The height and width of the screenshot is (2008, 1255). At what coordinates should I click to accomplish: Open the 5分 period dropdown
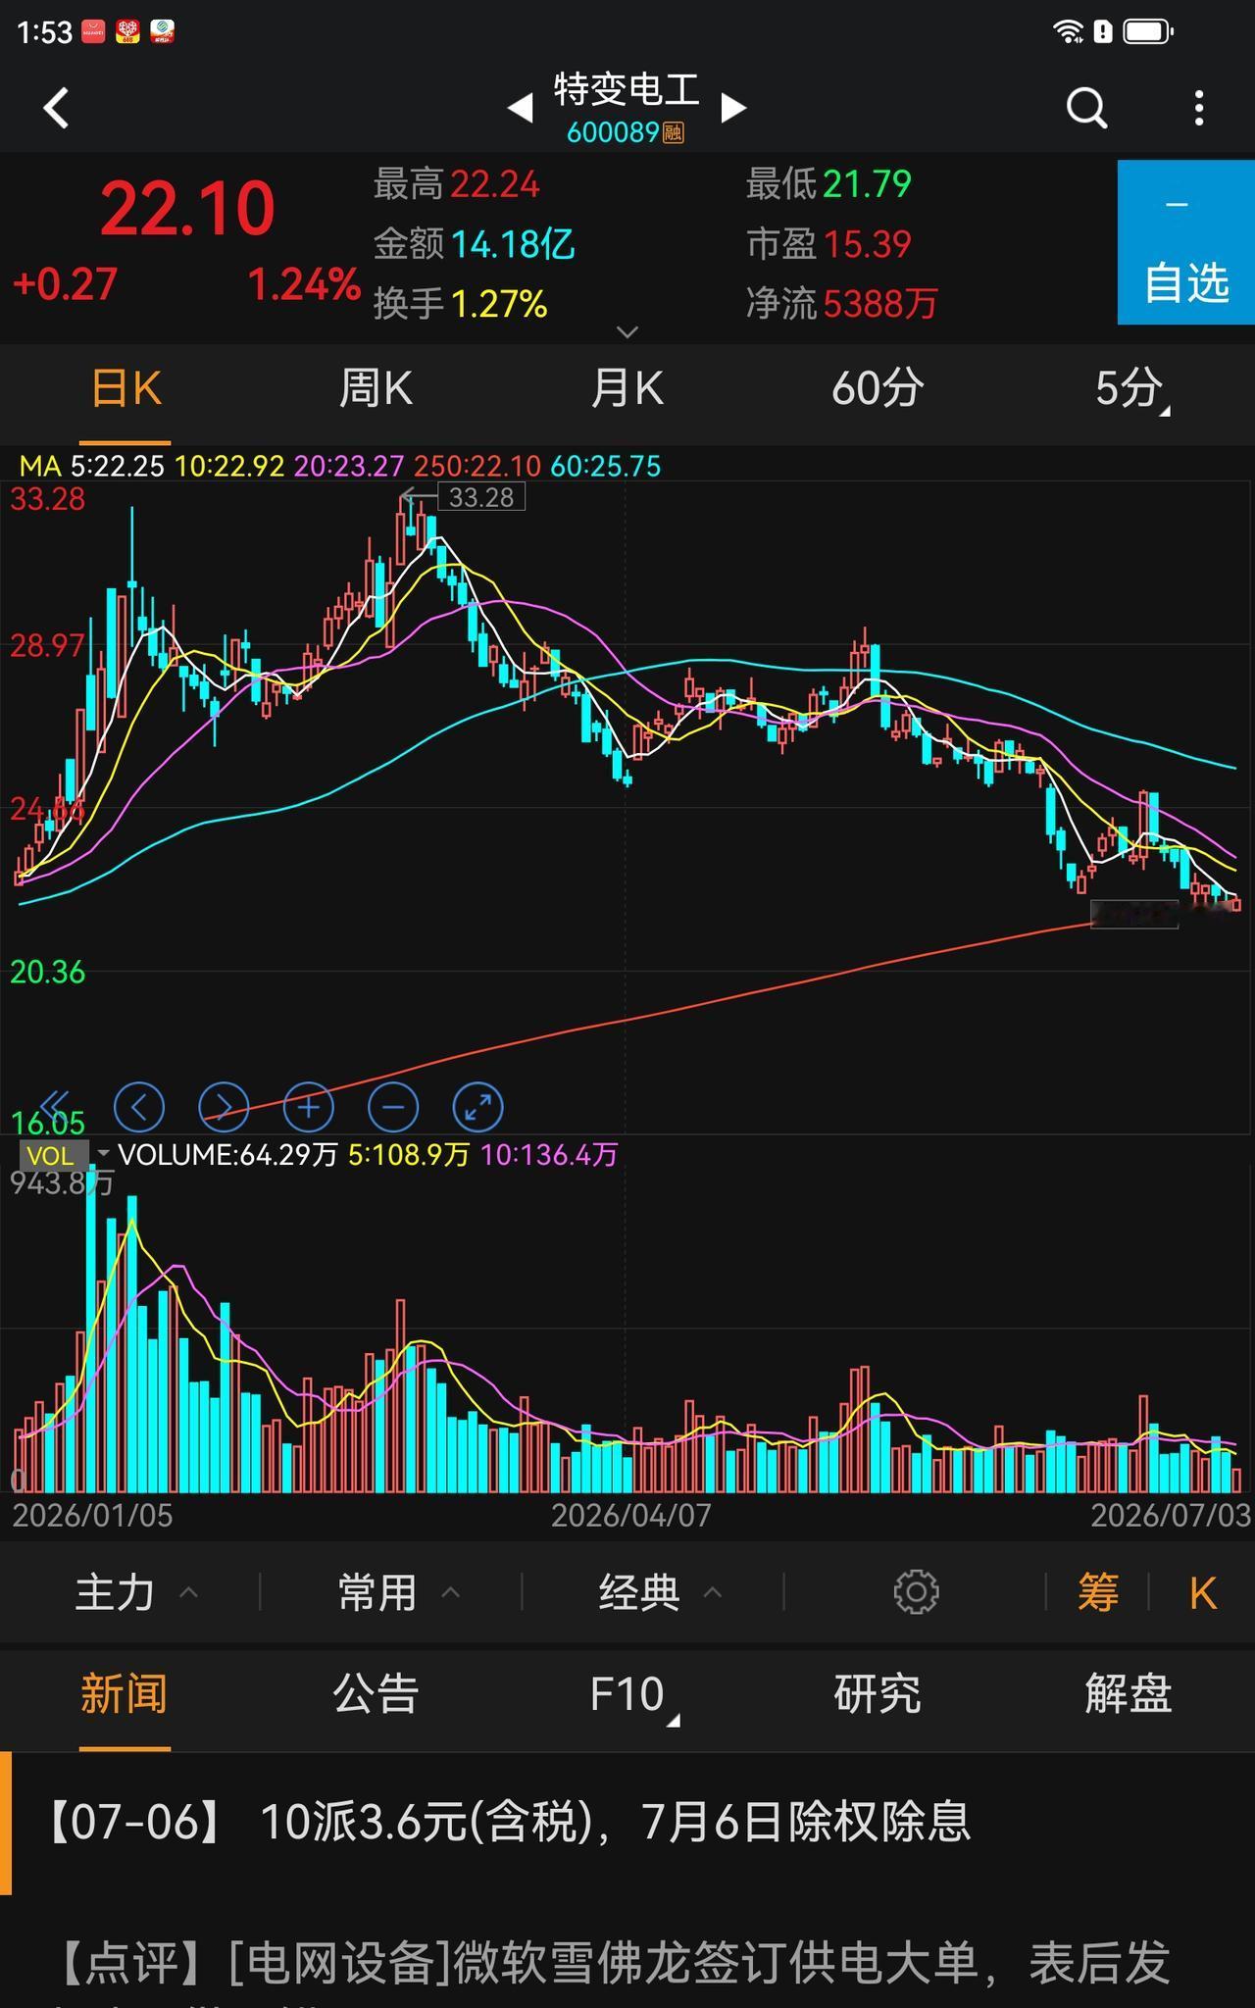1130,389
